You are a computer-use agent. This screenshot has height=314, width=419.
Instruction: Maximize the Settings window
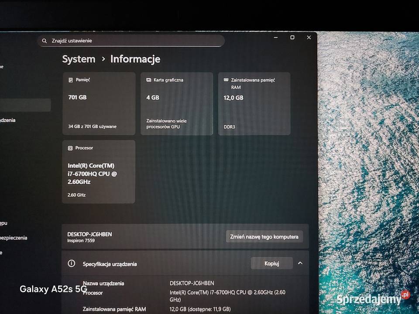292,38
